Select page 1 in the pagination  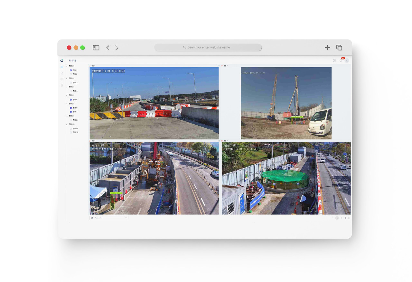point(337,218)
